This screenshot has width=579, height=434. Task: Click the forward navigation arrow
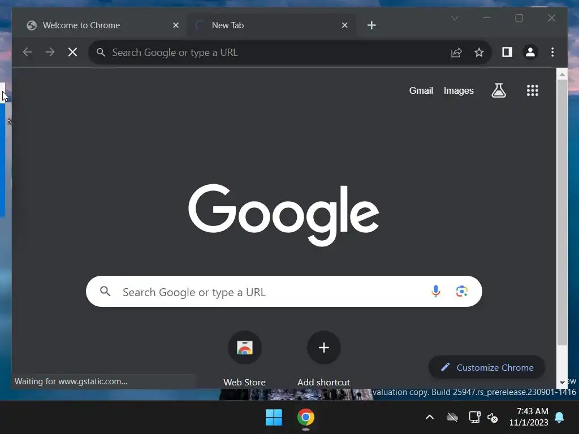coord(50,52)
